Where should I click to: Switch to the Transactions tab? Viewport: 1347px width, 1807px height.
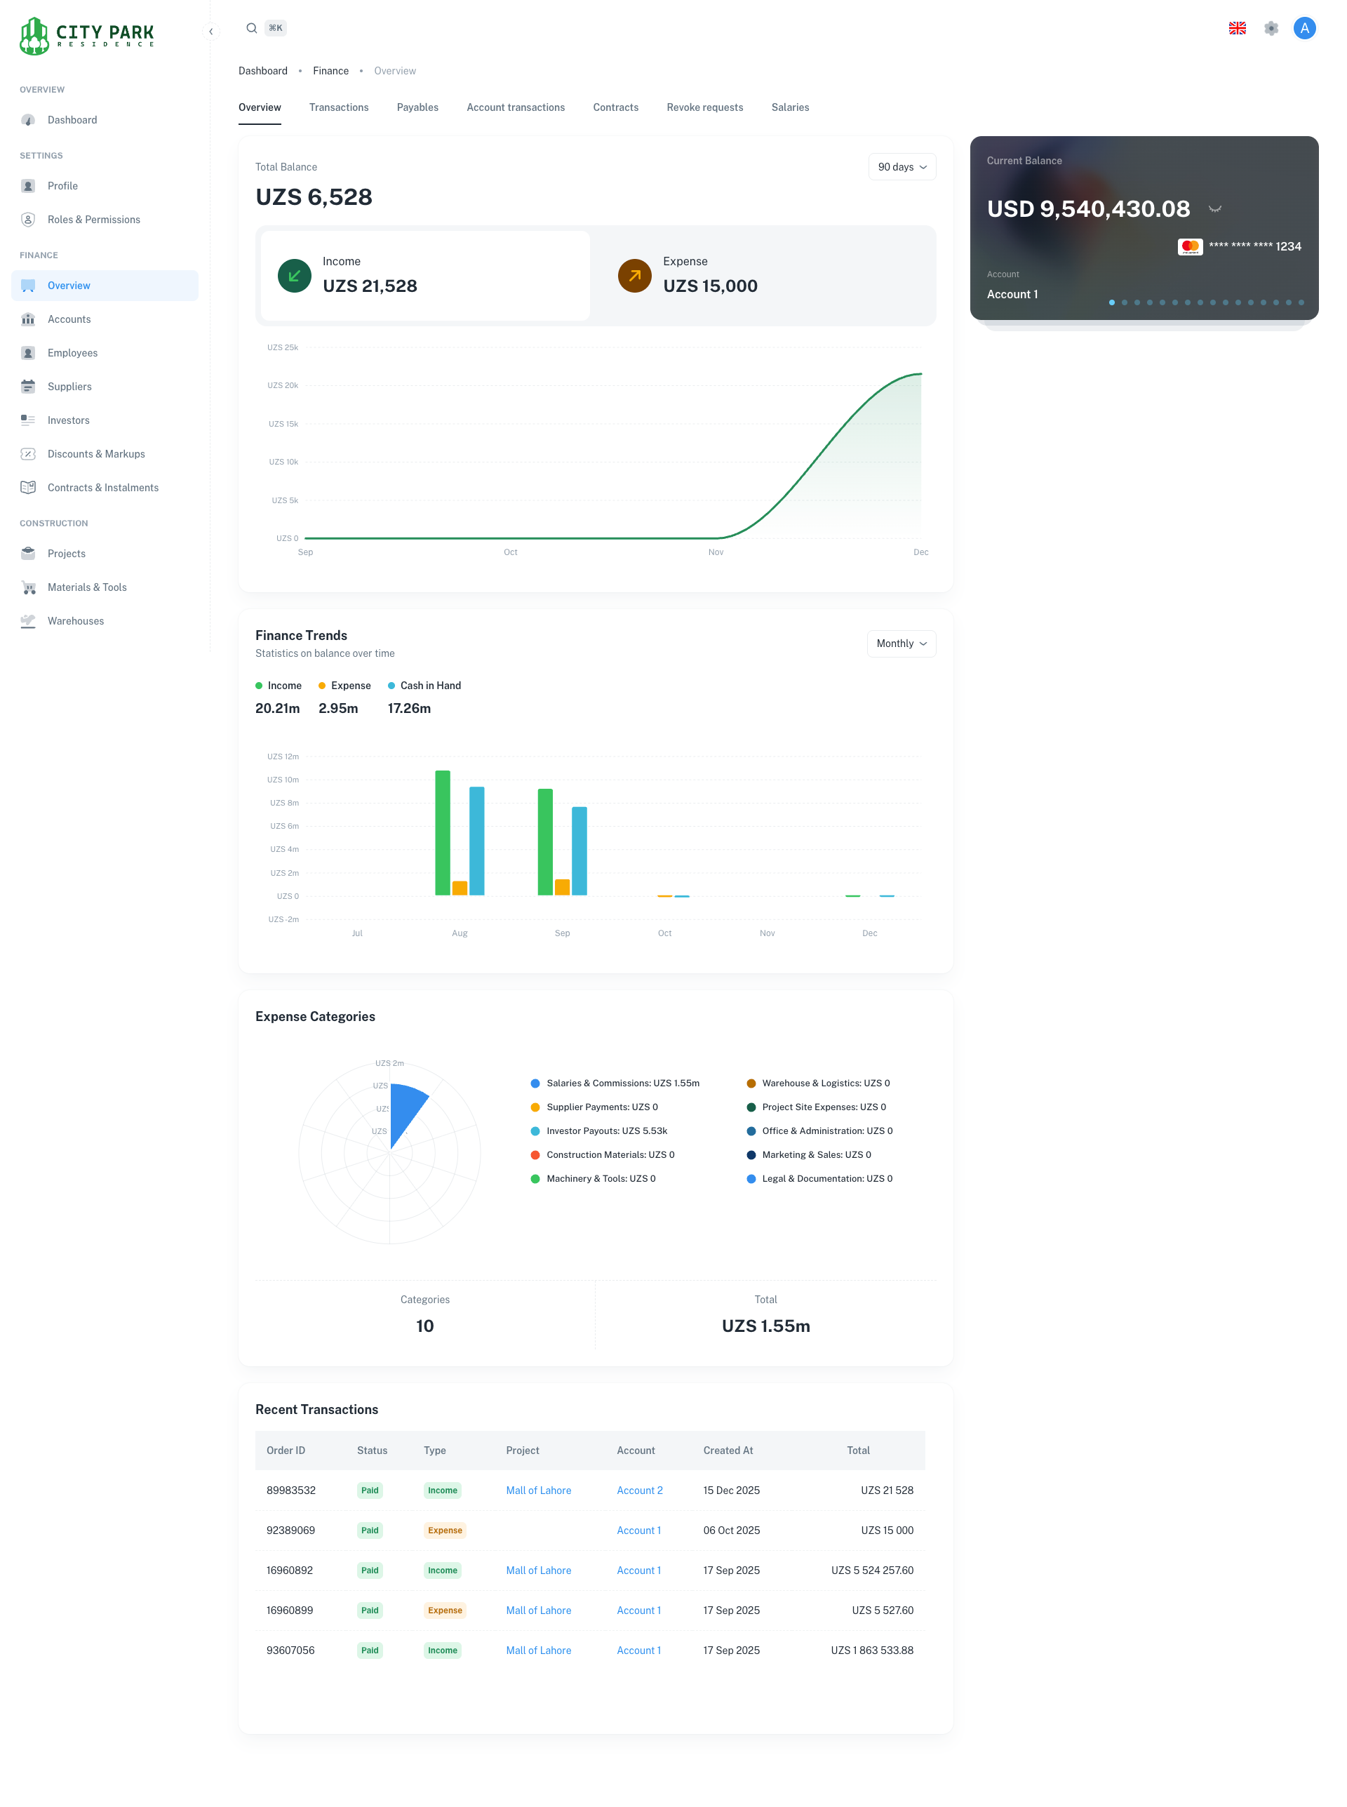338,107
